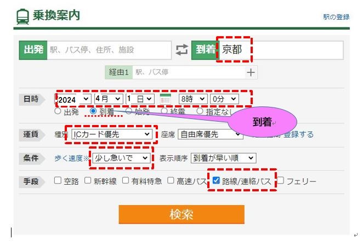The height and width of the screenshot is (250, 363).
Task: Click the 運賃 row label
Action: (x=31, y=134)
